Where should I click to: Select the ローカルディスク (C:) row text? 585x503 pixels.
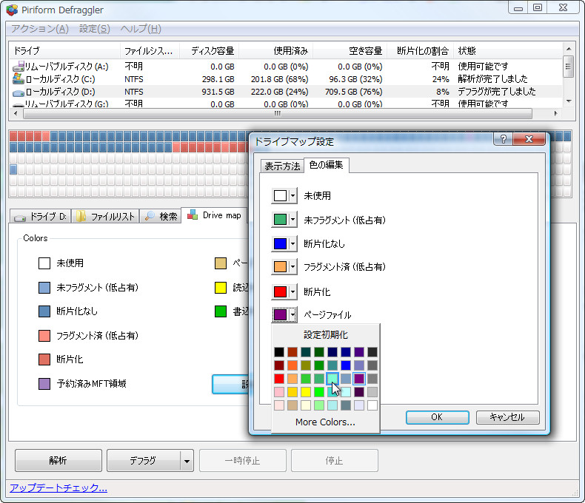[x=61, y=79]
